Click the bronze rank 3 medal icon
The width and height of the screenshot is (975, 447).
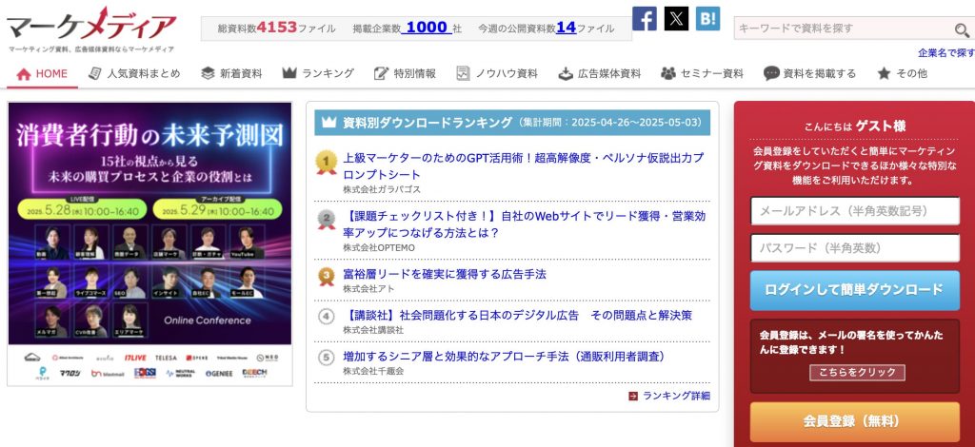tap(326, 276)
